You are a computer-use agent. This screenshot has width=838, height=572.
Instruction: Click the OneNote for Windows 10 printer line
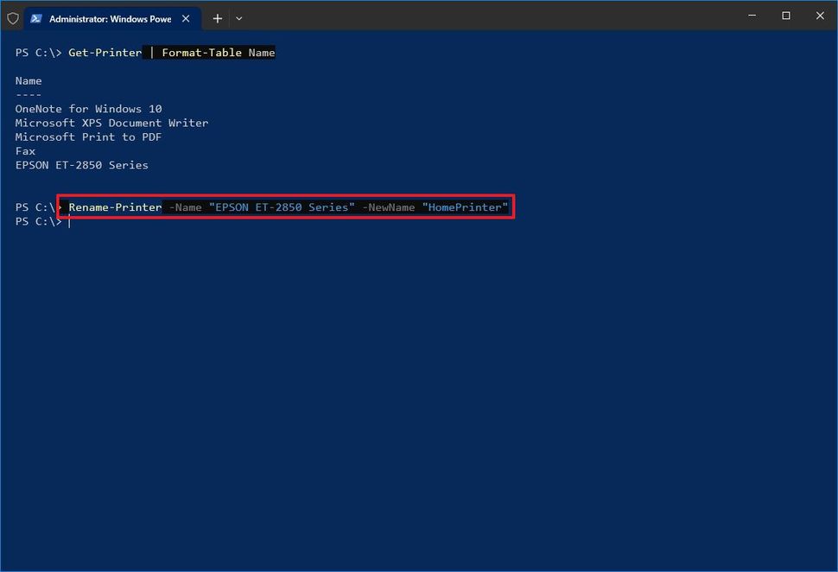88,108
